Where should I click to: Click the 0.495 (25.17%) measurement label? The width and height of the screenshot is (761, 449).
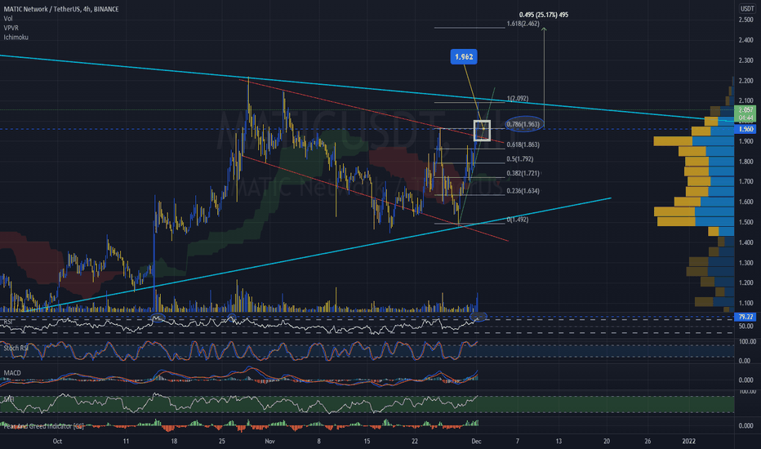pyautogui.click(x=544, y=15)
